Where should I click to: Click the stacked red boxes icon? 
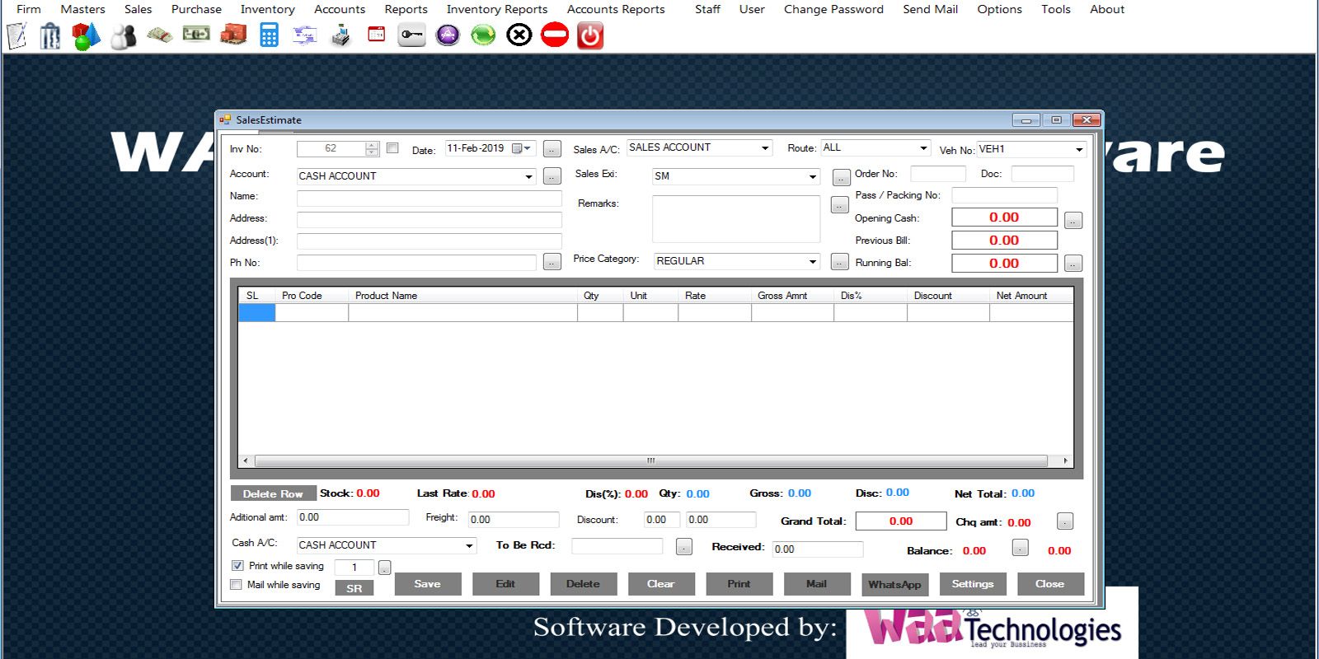233,35
